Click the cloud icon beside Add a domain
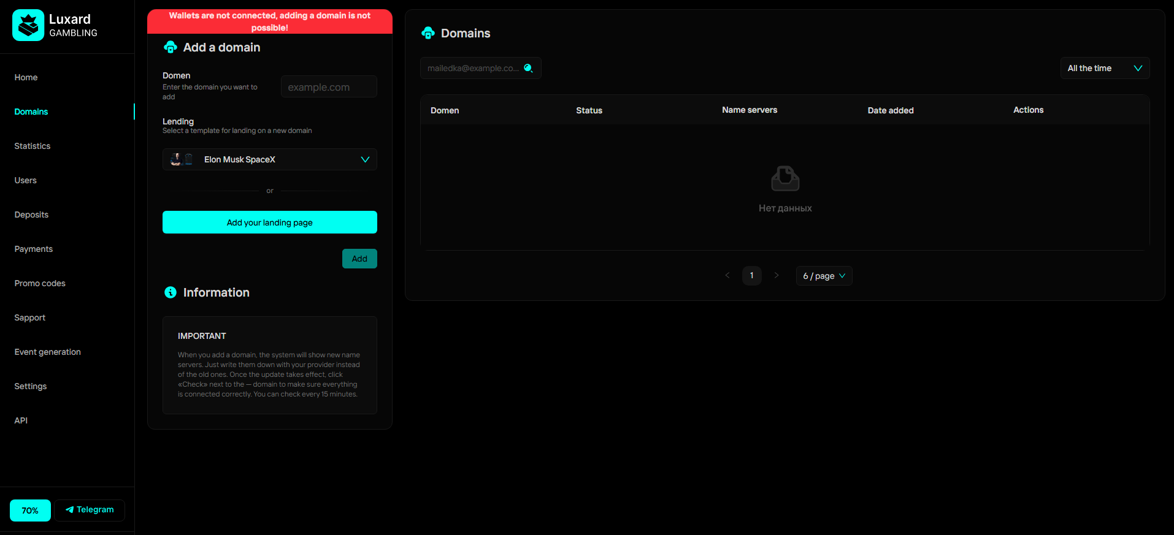 [x=171, y=47]
